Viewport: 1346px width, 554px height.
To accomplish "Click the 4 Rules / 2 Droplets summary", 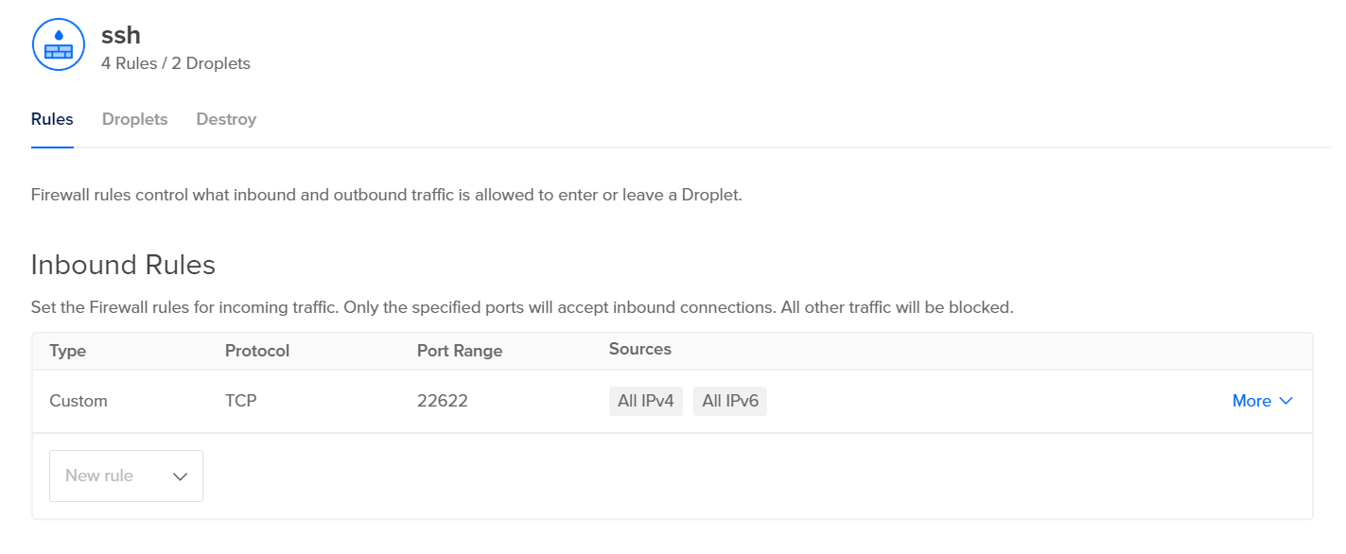I will click(176, 64).
